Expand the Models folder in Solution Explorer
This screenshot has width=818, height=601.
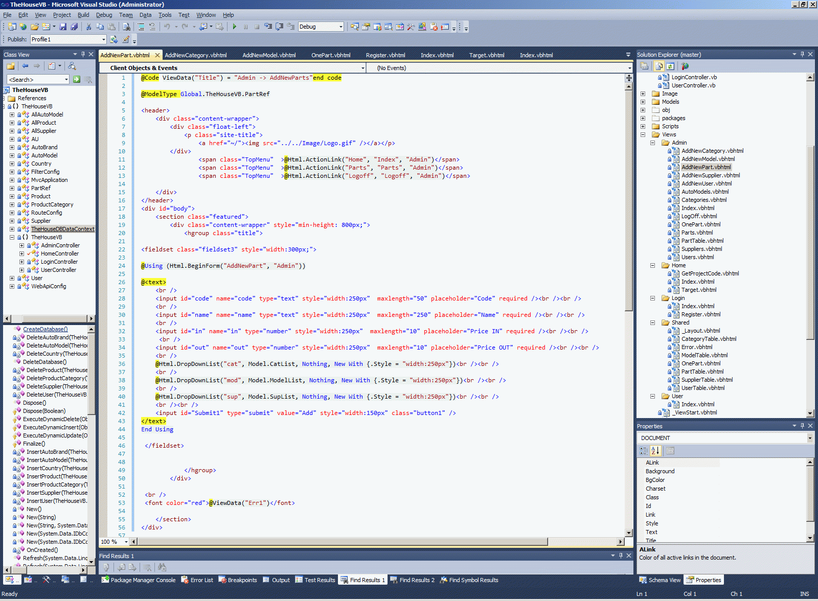pos(643,102)
